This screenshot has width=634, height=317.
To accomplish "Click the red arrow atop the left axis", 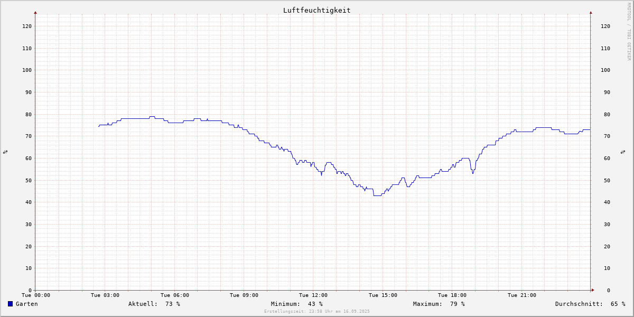I will pyautogui.click(x=35, y=12).
